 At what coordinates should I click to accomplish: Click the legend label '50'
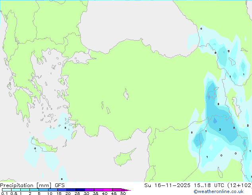(123, 193)
